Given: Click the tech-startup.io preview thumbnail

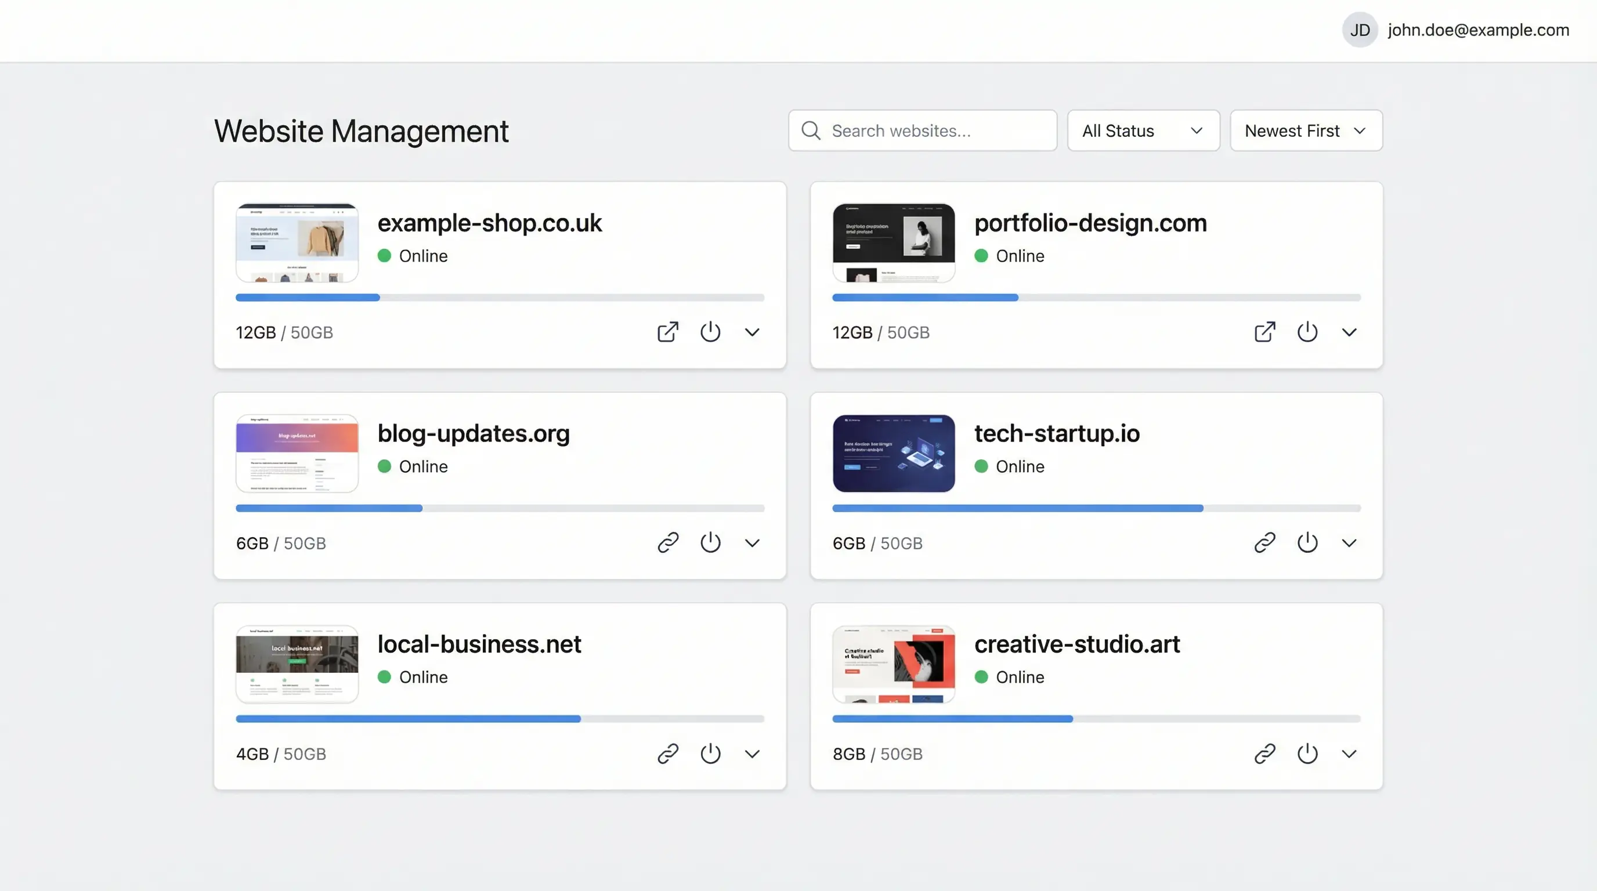Looking at the screenshot, I should [x=893, y=454].
